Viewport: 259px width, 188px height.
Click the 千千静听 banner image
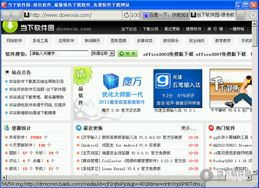pyautogui.click(x=231, y=89)
